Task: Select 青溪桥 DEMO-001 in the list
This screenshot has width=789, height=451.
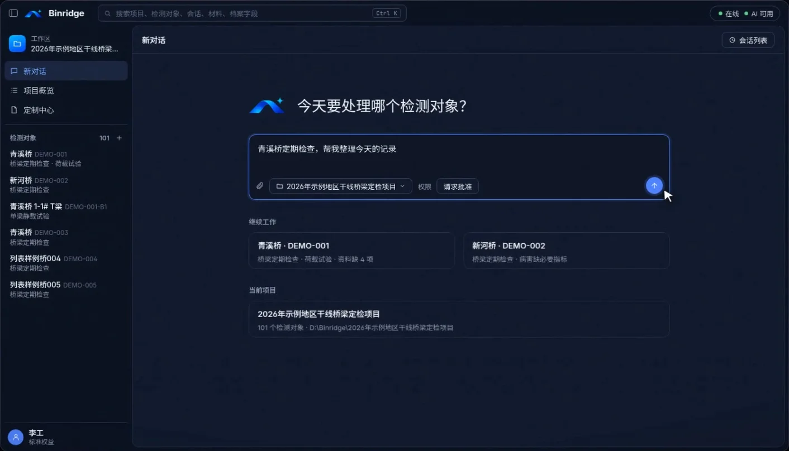Action: click(66, 159)
